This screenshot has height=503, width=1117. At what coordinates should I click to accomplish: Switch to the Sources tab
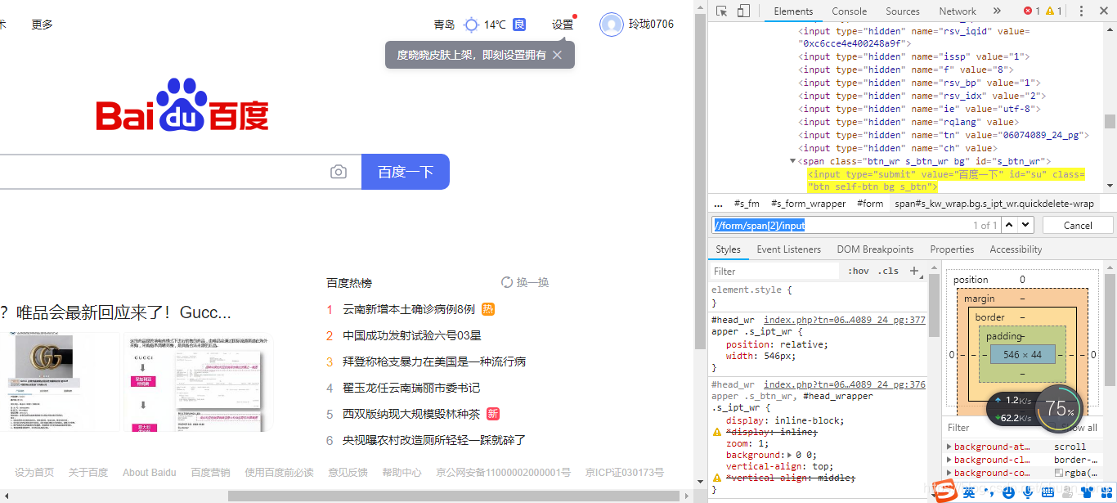tap(903, 11)
